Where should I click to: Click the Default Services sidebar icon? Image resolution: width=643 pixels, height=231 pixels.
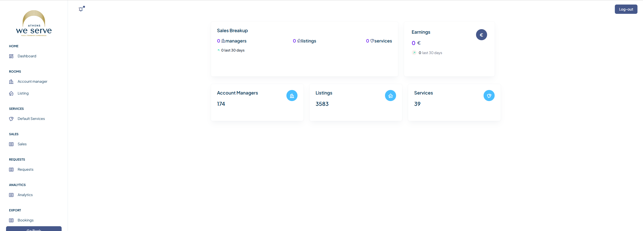pyautogui.click(x=11, y=119)
